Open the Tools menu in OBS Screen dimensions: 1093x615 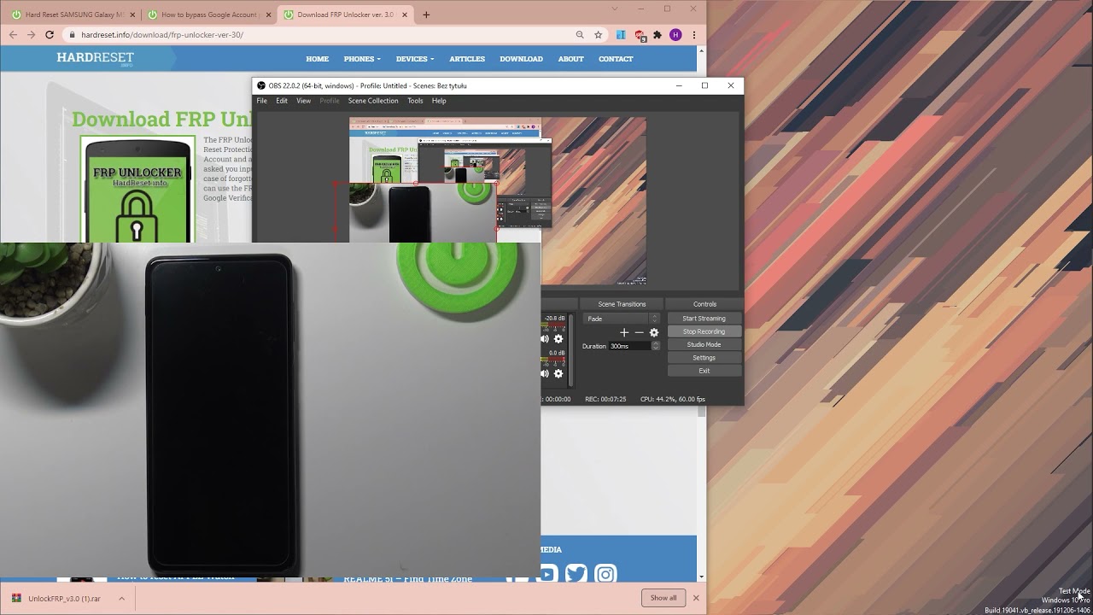pyautogui.click(x=415, y=101)
